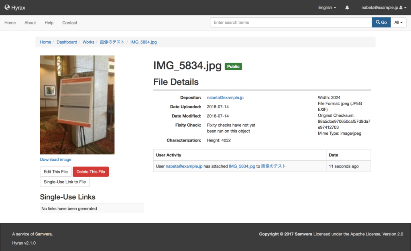Click No links have been generated text
The height and width of the screenshot is (251, 411).
pyautogui.click(x=69, y=208)
